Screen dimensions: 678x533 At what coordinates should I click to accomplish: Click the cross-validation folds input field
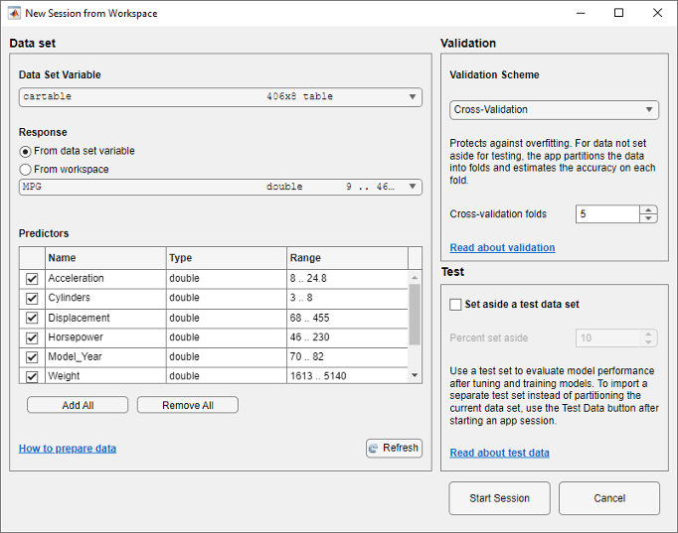(606, 214)
